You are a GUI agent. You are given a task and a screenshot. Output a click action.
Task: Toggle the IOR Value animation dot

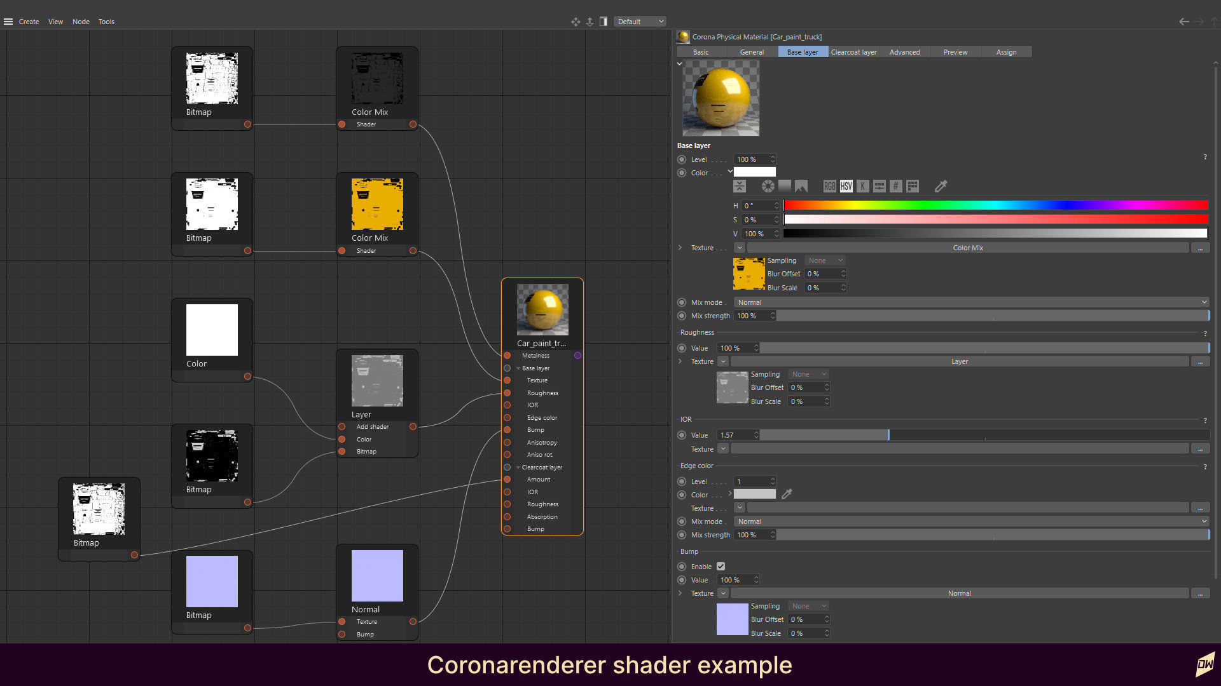coord(682,435)
